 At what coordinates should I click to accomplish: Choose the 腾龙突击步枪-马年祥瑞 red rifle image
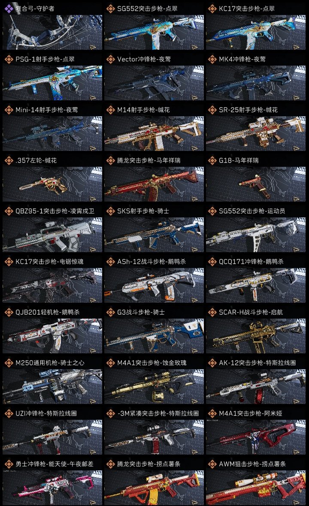[x=154, y=184]
